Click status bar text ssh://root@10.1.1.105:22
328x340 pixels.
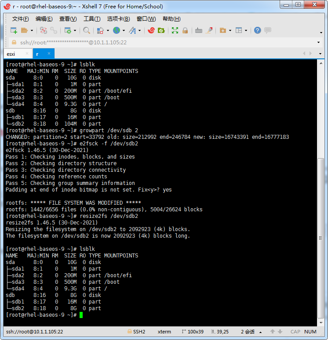point(35,332)
